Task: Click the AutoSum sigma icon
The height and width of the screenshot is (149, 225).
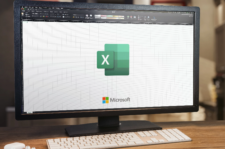Action: click(139, 16)
